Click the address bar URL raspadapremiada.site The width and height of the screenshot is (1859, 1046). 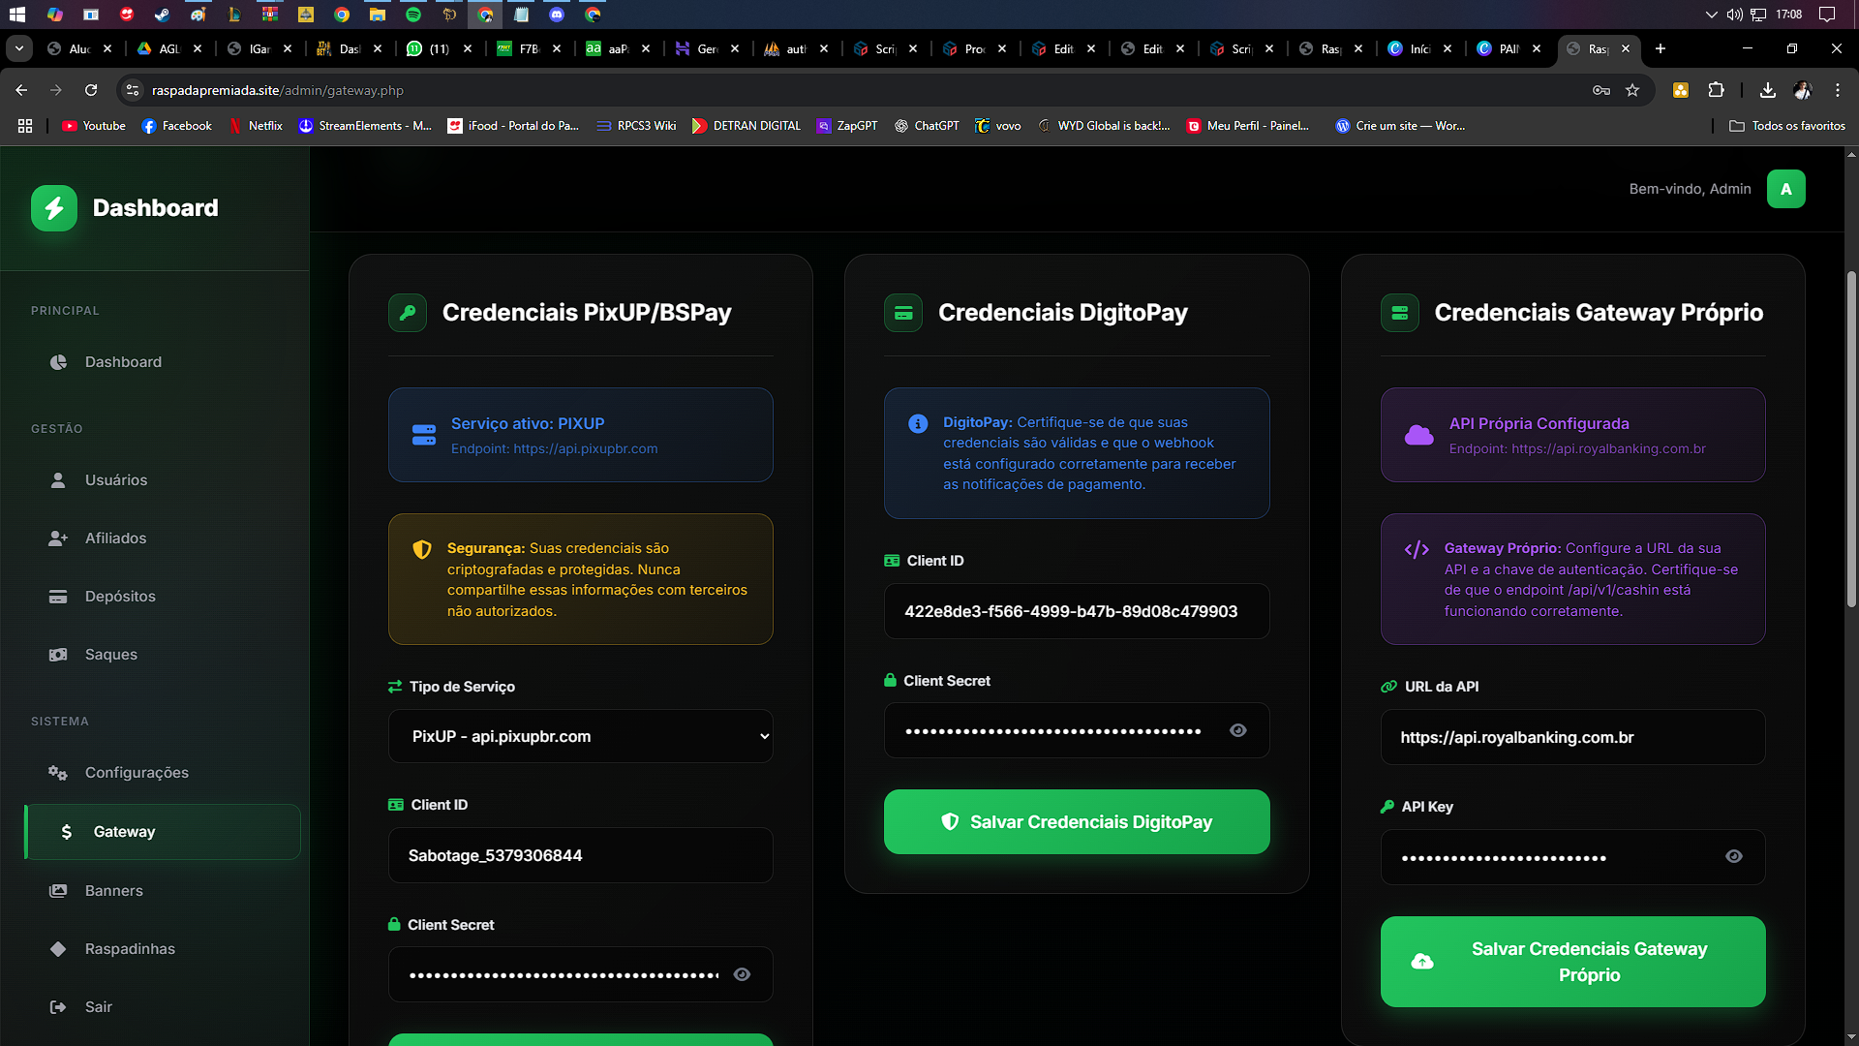tap(278, 90)
